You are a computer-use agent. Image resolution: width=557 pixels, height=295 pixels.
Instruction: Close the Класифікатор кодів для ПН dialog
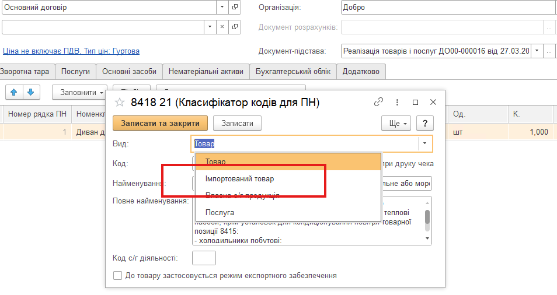(433, 102)
